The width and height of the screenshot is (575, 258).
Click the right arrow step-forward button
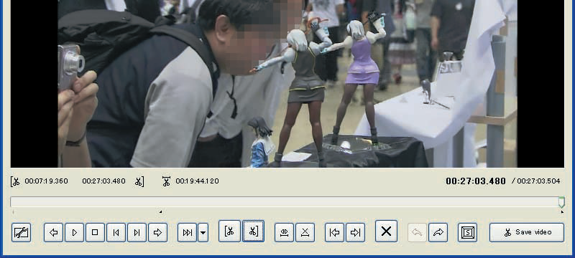pos(157,232)
